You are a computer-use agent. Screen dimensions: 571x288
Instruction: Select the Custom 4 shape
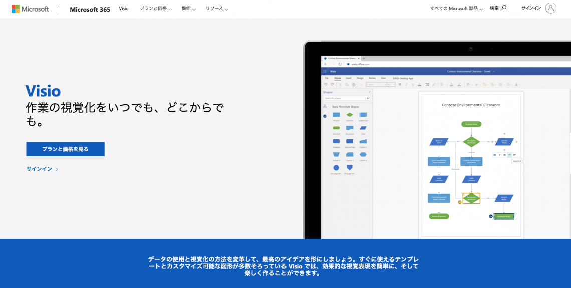coord(363,155)
